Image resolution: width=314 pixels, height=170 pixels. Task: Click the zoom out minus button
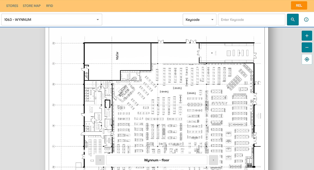pos(307,48)
